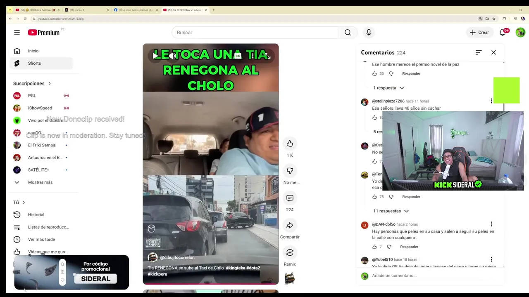Close the Comentarios panel
Screen dimensions: 529x297
click(x=493, y=52)
